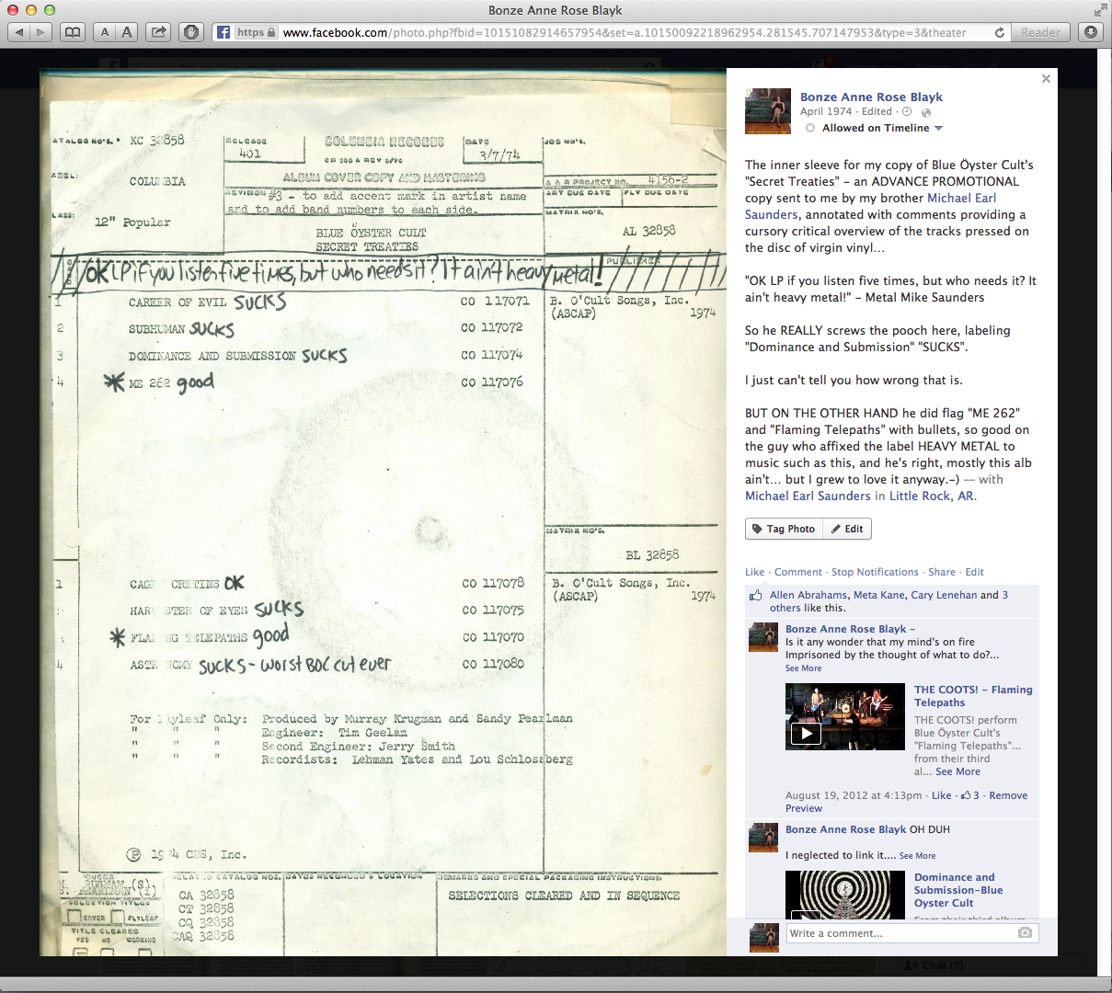Click the thumbs-up icon beside the likes list
The width and height of the screenshot is (1112, 993).
[755, 595]
